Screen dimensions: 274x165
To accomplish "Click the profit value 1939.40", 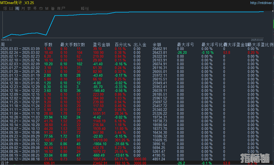I will [99, 129].
